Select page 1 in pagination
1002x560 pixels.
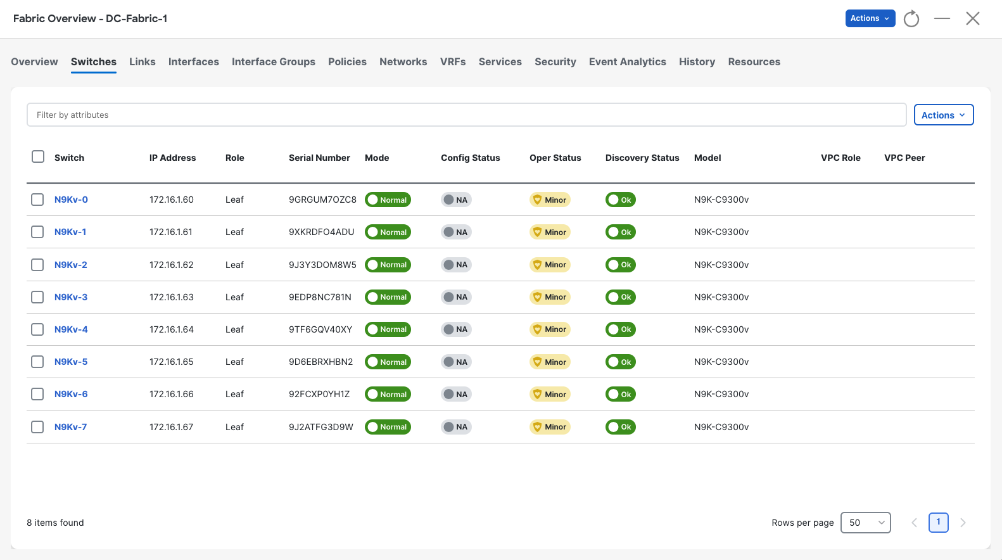[x=939, y=523]
